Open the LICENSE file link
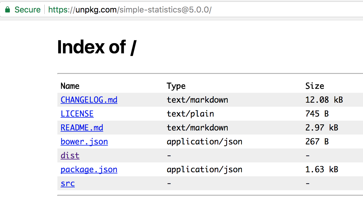Screen dimensions: 363x214 click(x=77, y=114)
